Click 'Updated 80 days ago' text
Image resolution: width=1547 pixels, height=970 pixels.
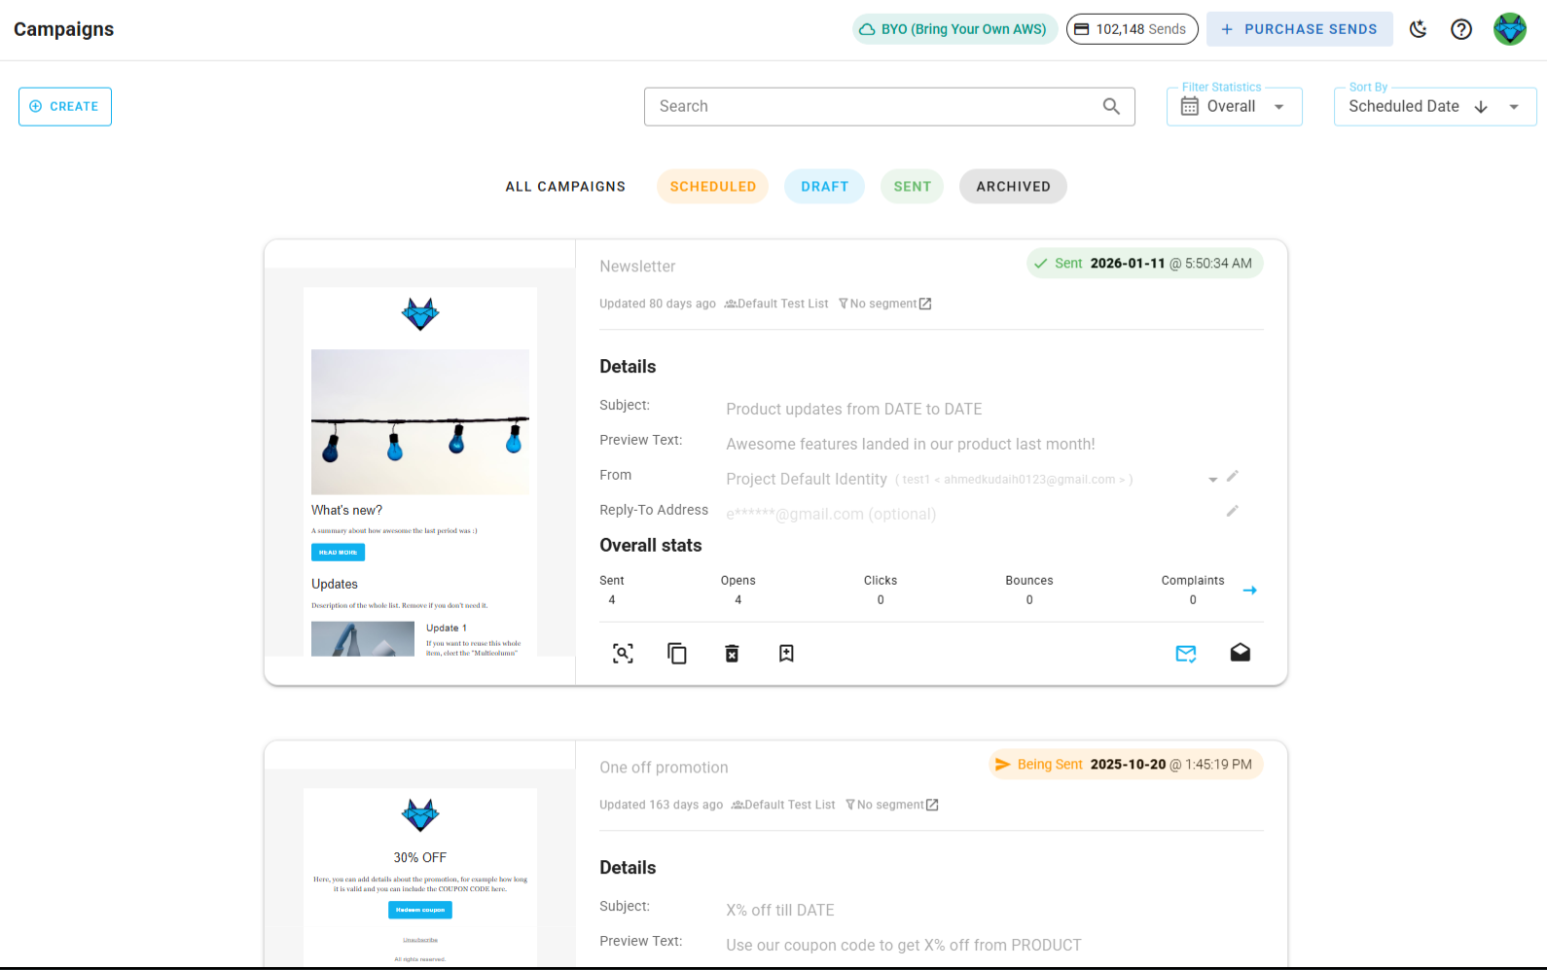pyautogui.click(x=658, y=304)
